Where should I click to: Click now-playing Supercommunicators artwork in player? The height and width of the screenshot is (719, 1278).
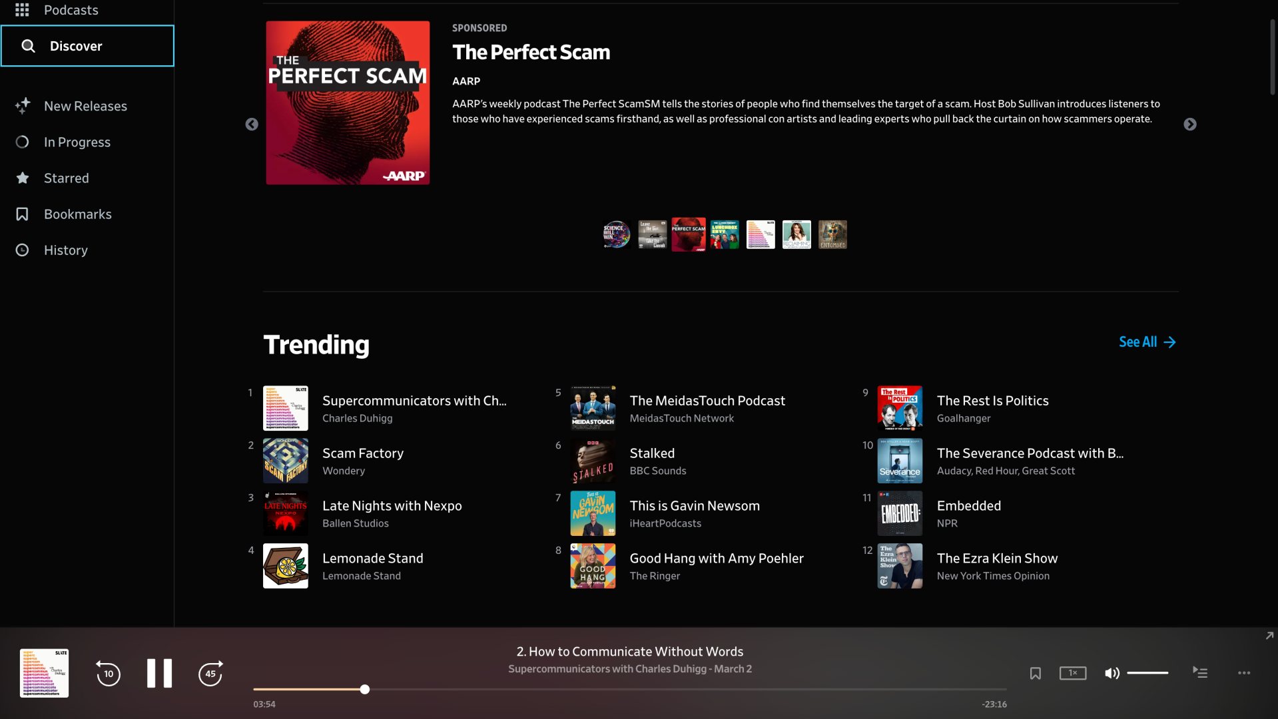point(44,673)
